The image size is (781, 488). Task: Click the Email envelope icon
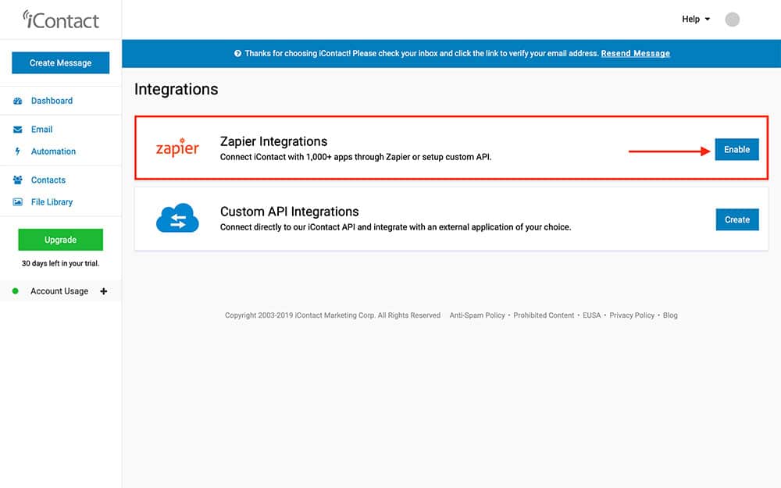pos(17,130)
